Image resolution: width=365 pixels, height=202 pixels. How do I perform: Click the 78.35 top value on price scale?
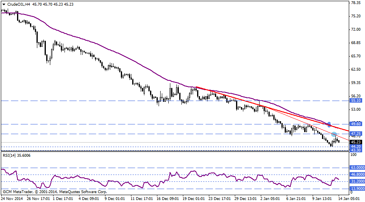[356, 3]
